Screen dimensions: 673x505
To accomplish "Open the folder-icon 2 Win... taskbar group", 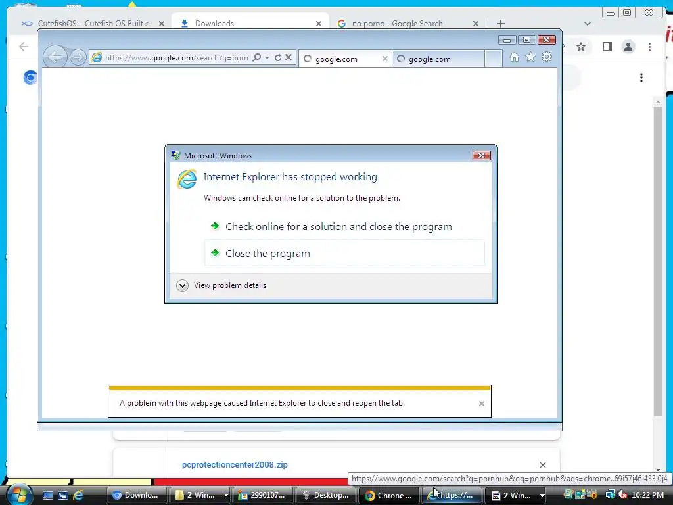I will pos(200,495).
